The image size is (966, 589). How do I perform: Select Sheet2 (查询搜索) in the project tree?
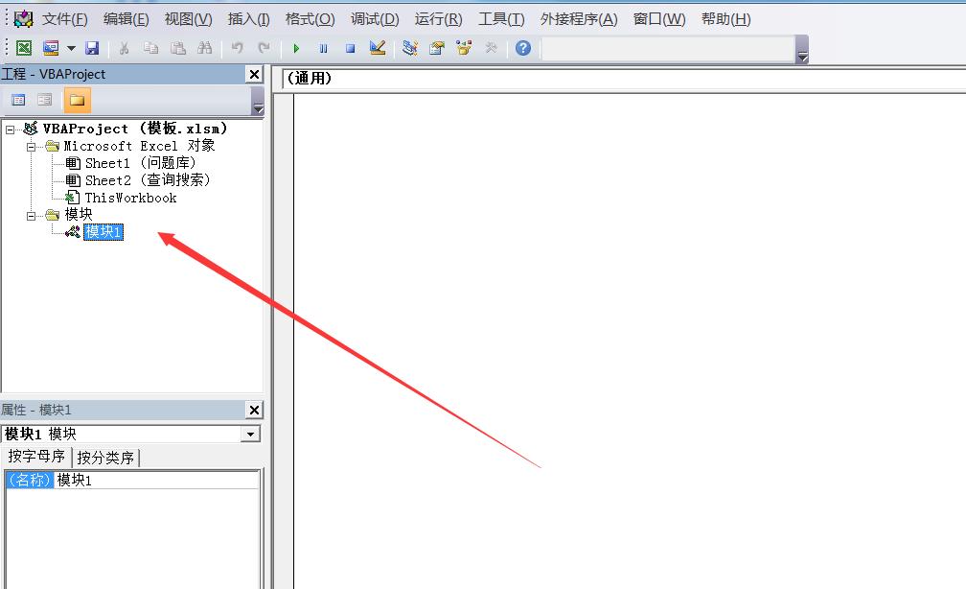(148, 180)
